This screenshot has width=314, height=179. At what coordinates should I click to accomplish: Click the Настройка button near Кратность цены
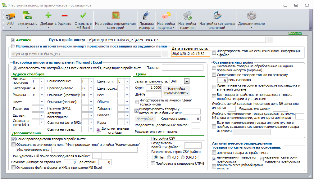(145, 119)
